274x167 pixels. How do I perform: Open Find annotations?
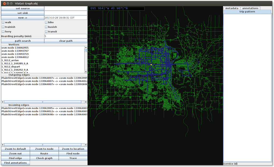[x=15, y=163]
